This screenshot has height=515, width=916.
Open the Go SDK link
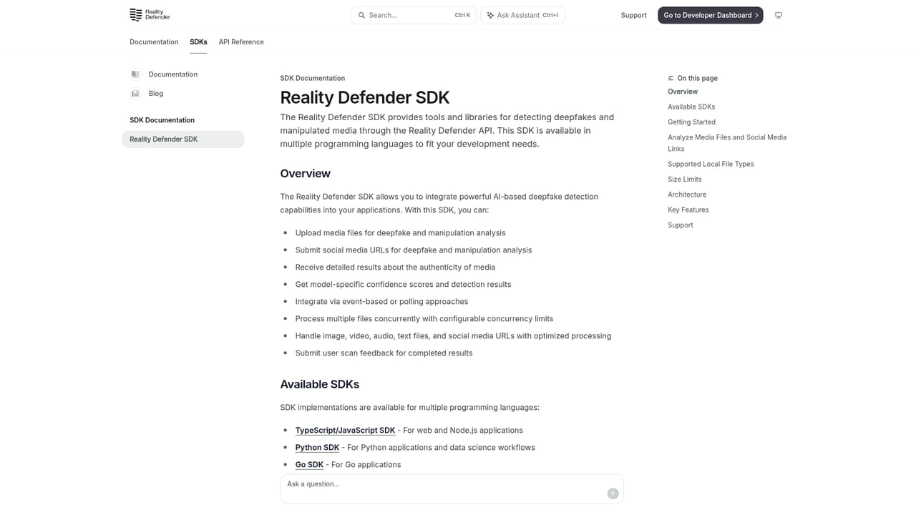click(309, 465)
